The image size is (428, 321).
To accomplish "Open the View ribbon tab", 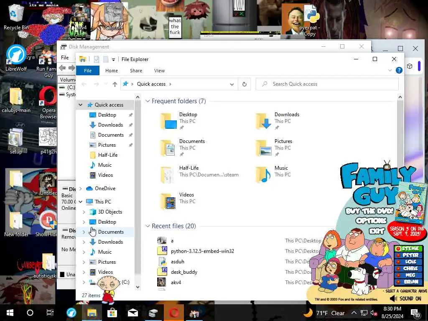I will click(x=159, y=71).
